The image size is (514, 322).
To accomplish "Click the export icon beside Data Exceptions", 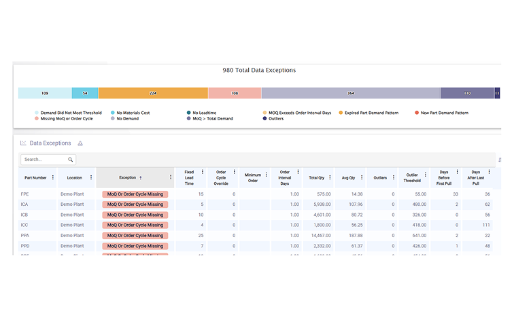I will click(80, 143).
